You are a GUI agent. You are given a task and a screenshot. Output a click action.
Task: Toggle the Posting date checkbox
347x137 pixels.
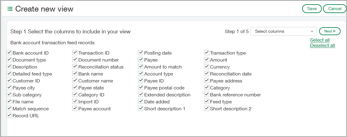(141, 53)
